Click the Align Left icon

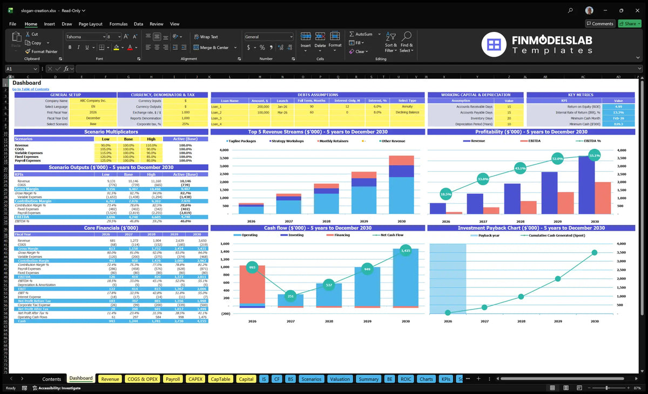tap(148, 48)
